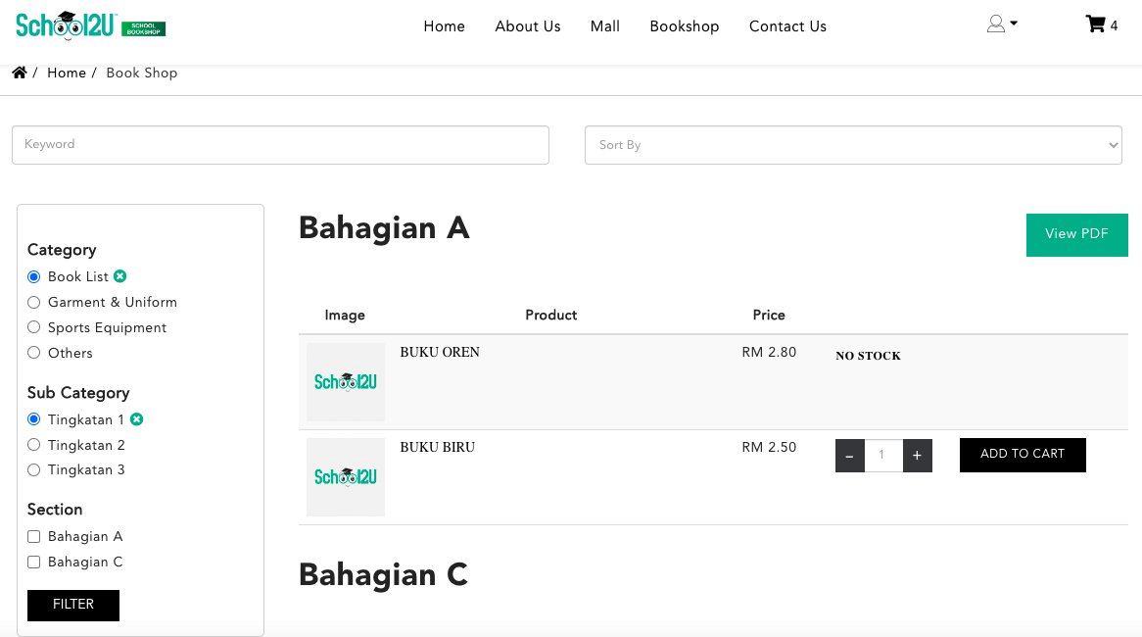Select Tingkatan 2 sub category
The image size is (1142, 637).
33,445
